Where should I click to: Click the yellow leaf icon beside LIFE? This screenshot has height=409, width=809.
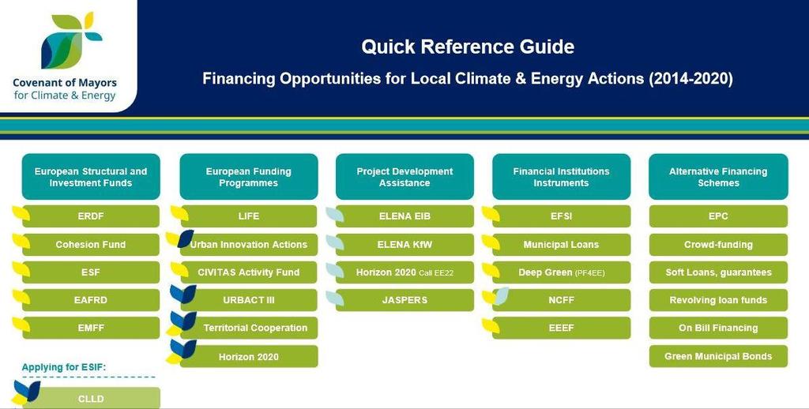click(x=179, y=213)
